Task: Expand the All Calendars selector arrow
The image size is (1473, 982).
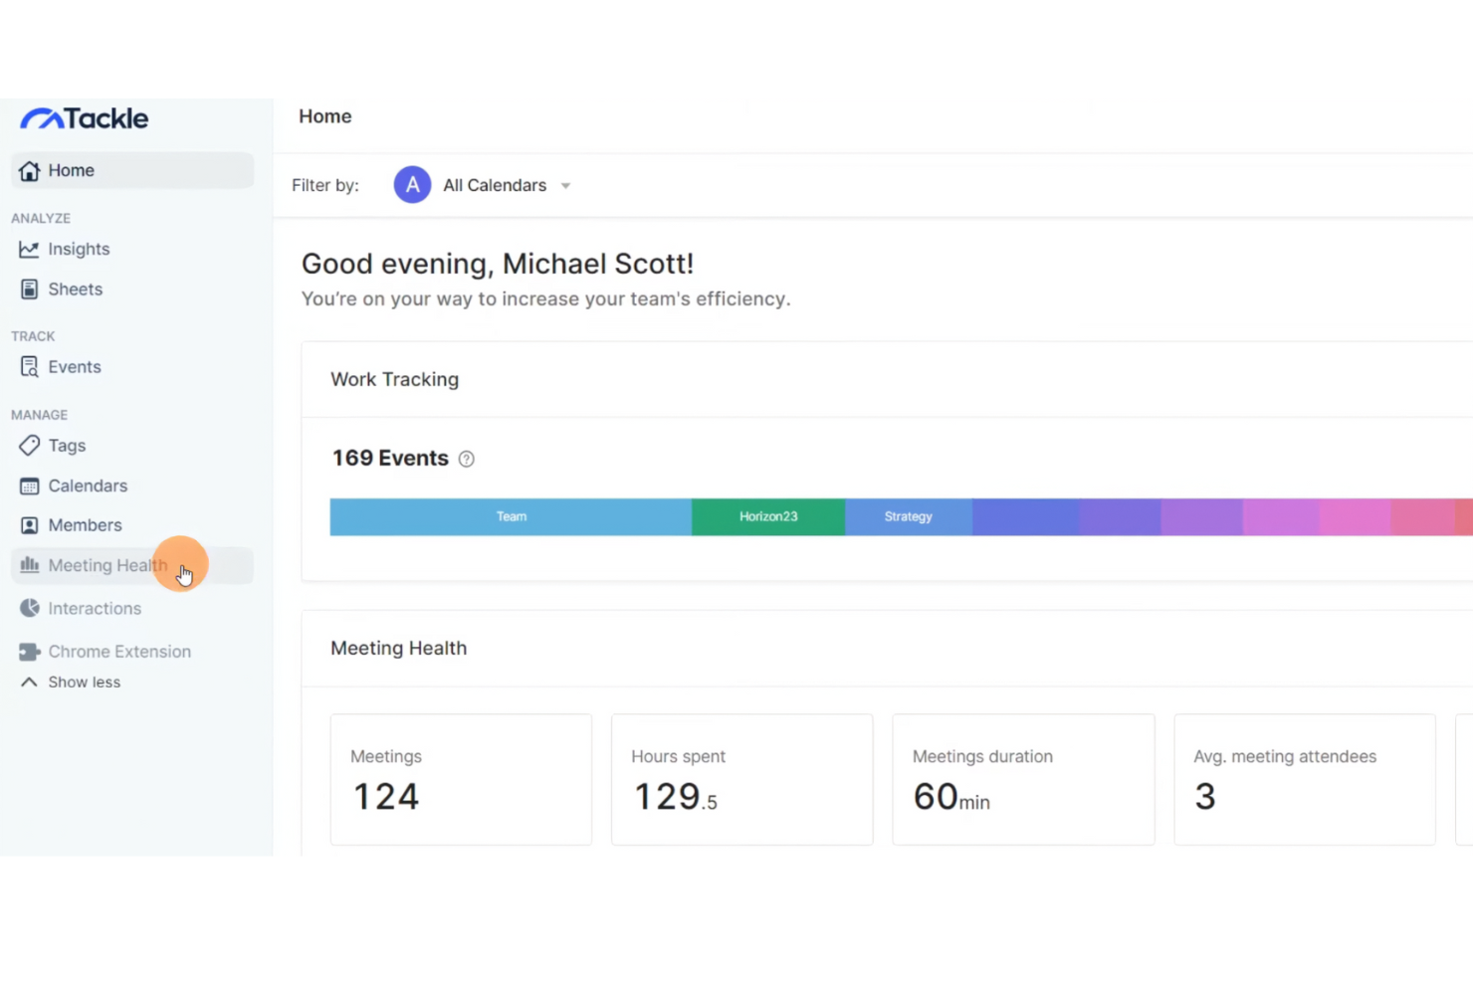Action: 565,185
